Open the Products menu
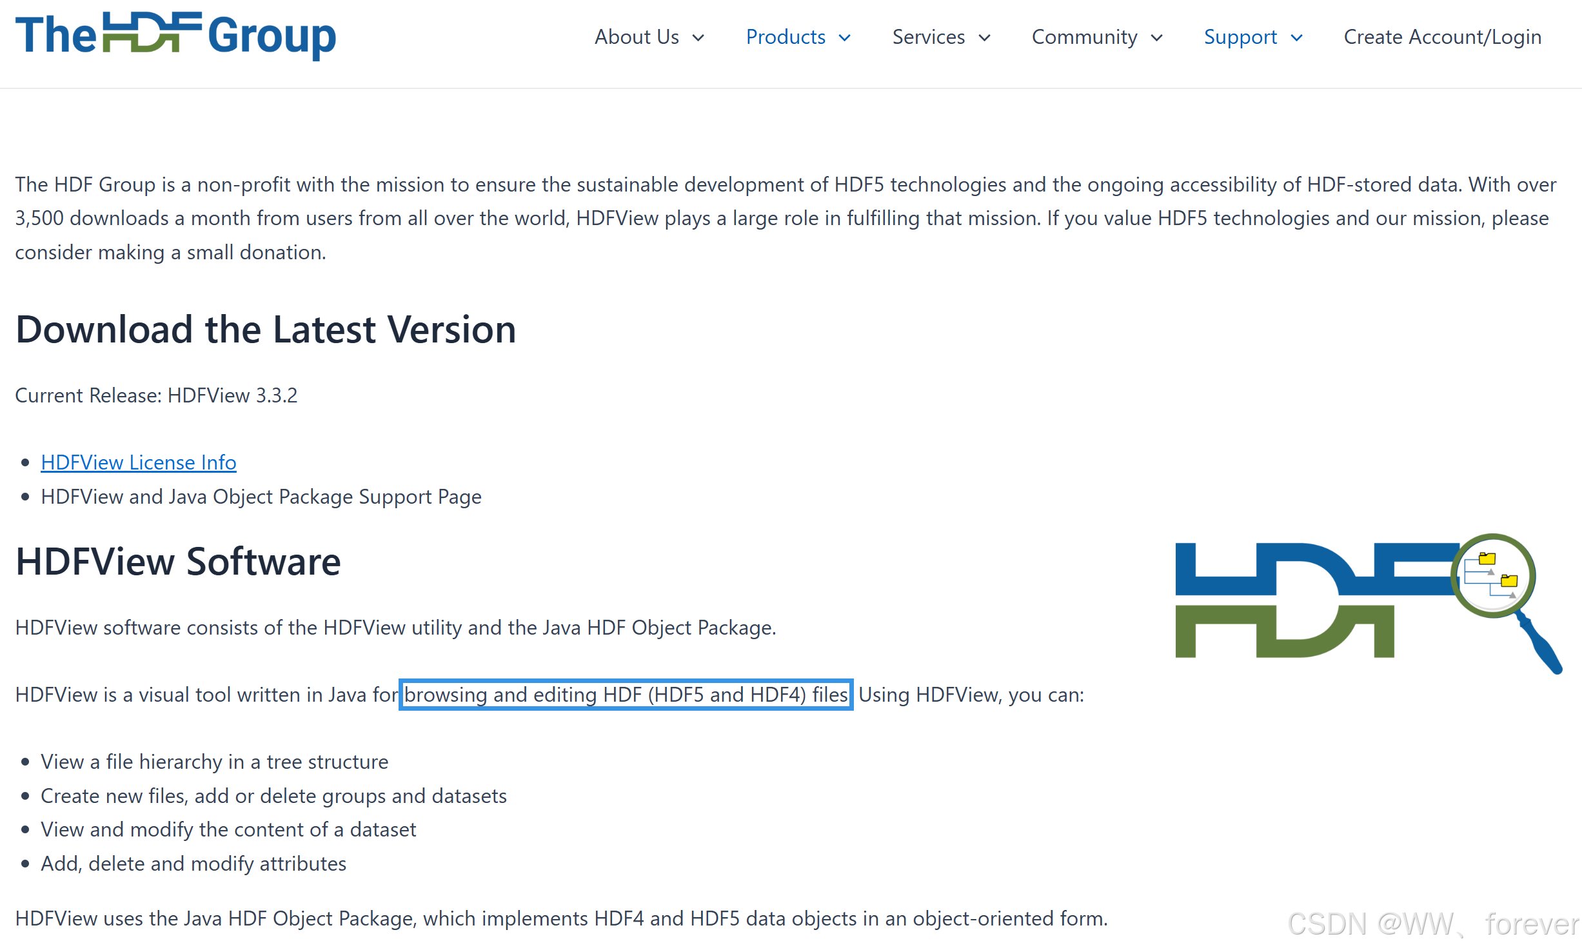Screen dimensions: 1582x950 [x=786, y=37]
